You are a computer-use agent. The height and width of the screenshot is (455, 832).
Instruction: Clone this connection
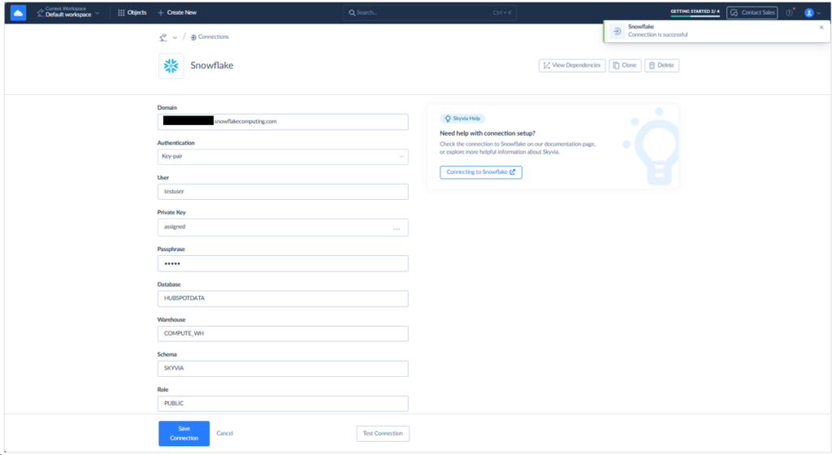[x=625, y=65]
